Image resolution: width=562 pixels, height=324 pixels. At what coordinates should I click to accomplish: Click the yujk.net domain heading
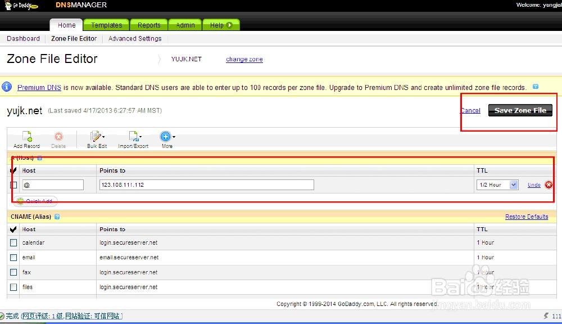[x=24, y=110]
